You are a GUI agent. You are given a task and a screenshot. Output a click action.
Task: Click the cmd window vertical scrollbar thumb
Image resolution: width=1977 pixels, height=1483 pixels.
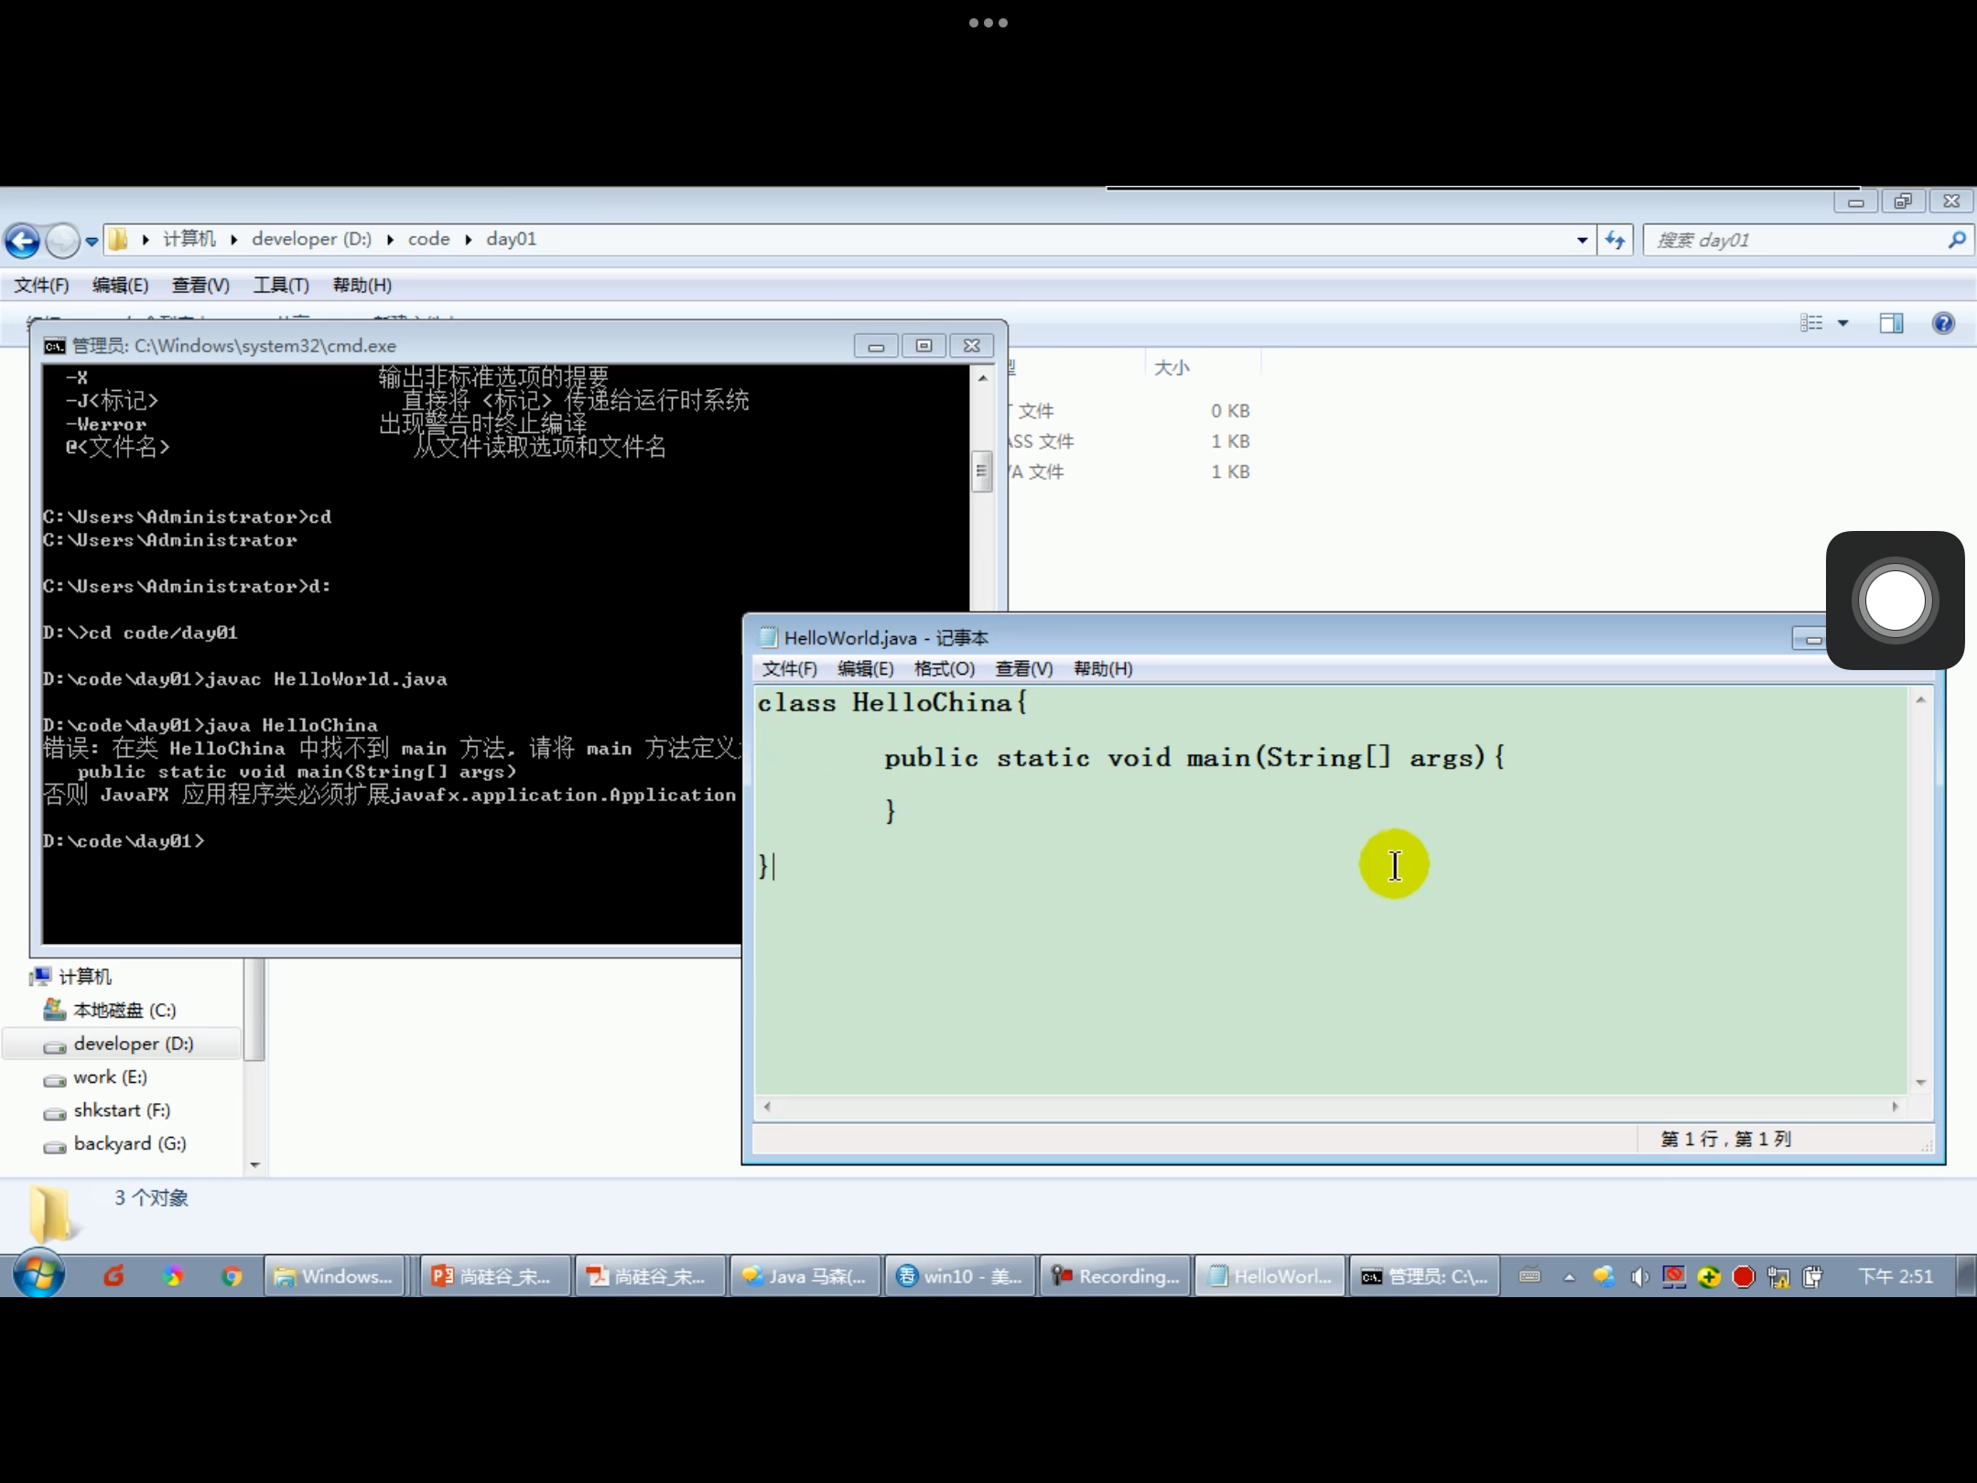point(981,471)
